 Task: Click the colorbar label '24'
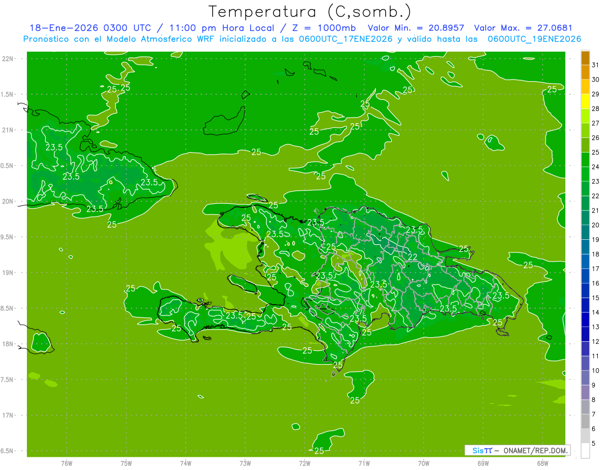coord(595,167)
